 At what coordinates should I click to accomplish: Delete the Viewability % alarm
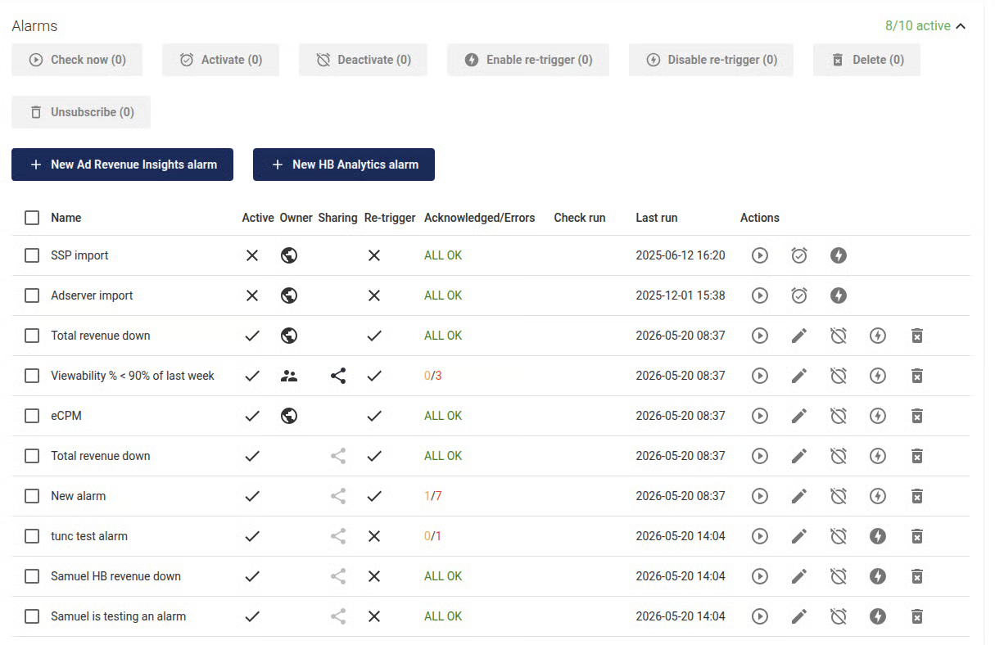pyautogui.click(x=917, y=376)
